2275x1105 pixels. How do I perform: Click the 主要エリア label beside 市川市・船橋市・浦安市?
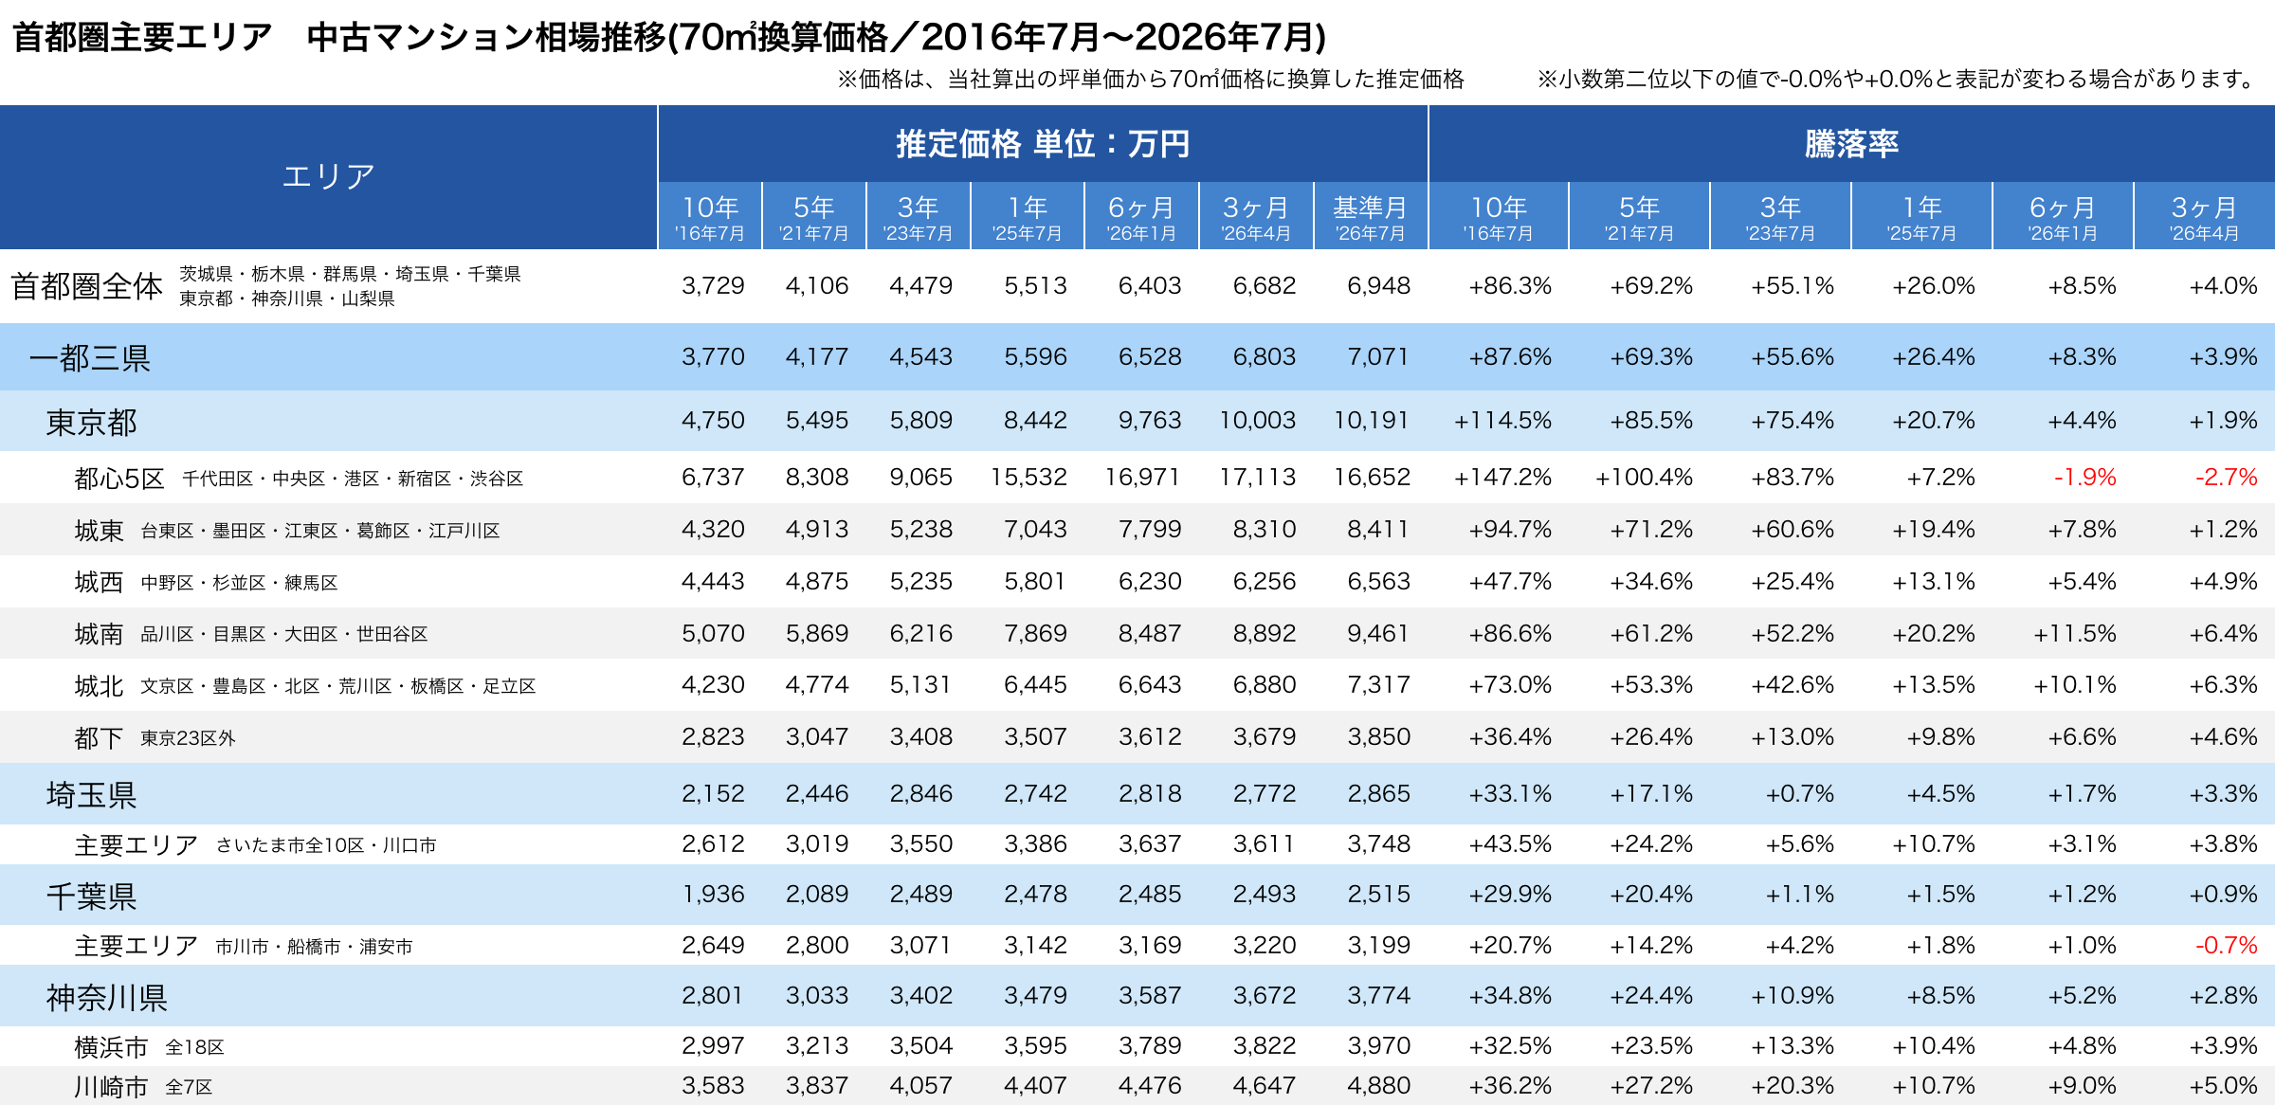click(136, 946)
